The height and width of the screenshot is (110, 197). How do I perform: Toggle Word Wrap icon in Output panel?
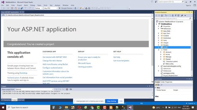71,89
